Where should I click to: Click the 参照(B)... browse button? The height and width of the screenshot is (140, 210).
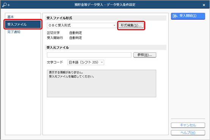[x=145, y=55]
